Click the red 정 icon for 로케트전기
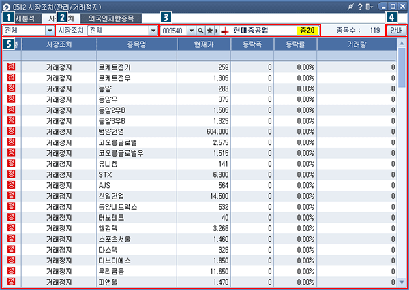 11,67
